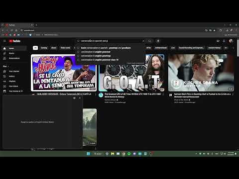Click inside the YouTube search field
Screen dimensions: 239x179
pyautogui.click(x=111, y=41)
